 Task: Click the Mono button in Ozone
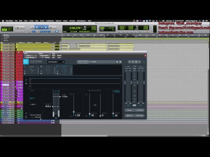click(x=129, y=116)
